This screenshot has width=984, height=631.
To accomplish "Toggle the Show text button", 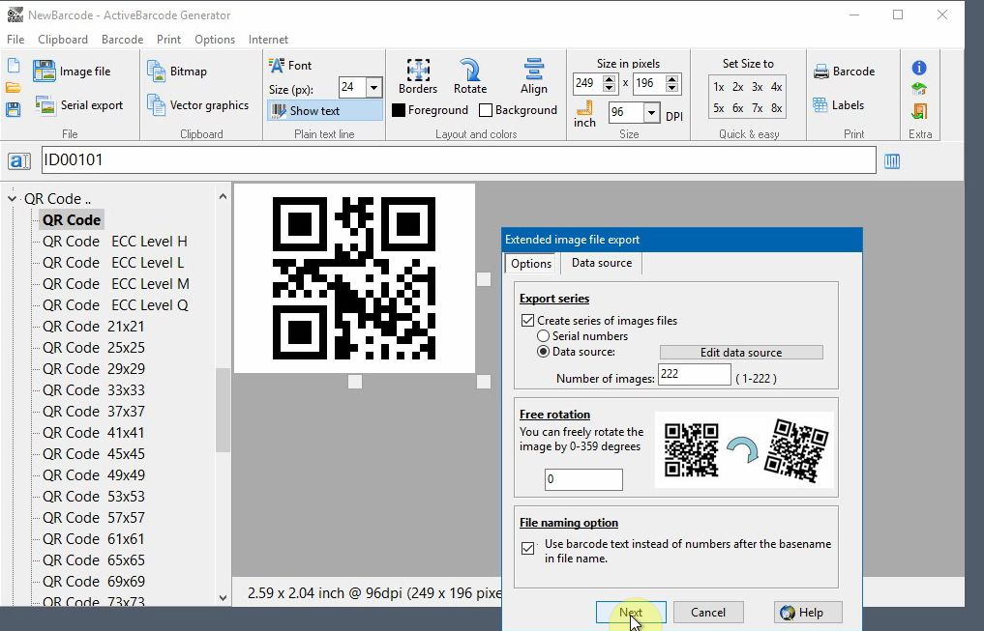I will point(324,111).
